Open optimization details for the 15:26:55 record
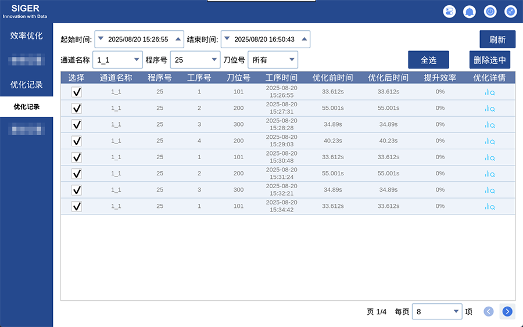Image resolution: width=523 pixels, height=327 pixels. point(489,92)
